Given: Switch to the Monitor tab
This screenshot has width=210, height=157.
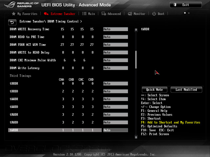Looking at the screenshot, I should (x=136, y=14).
